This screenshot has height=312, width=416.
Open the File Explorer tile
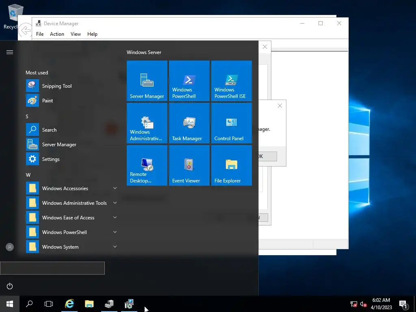pyautogui.click(x=231, y=165)
